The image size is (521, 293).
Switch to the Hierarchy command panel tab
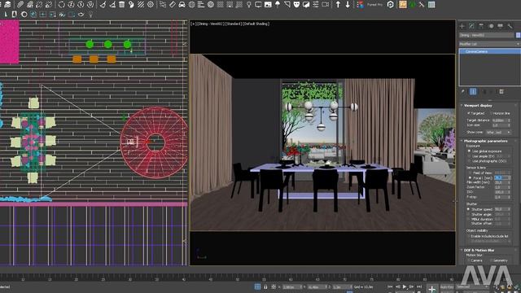pyautogui.click(x=481, y=26)
